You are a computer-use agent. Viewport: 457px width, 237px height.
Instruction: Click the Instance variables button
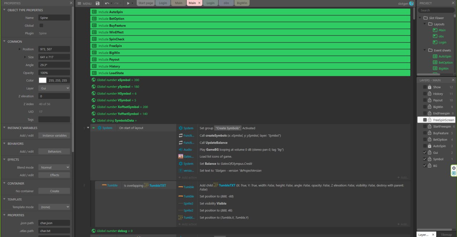[x=55, y=135]
